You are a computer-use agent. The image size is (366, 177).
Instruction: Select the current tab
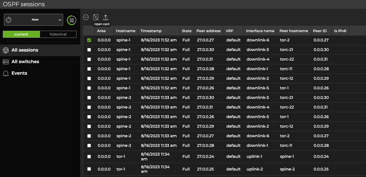coord(21,34)
